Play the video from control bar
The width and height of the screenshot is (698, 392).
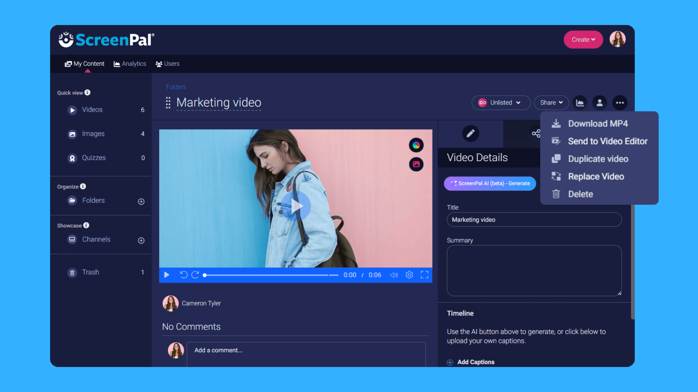(x=167, y=275)
